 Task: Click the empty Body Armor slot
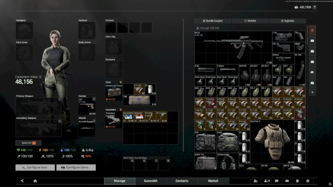(87, 52)
